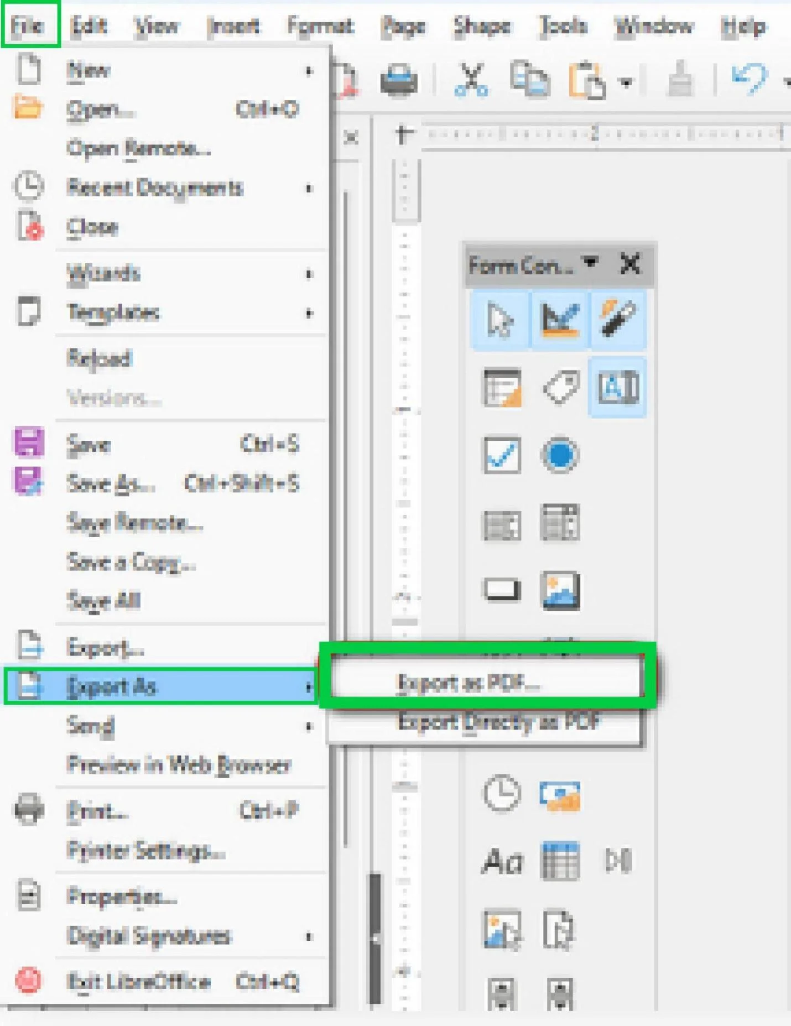Expand Digital Signatures submenu

point(166,935)
